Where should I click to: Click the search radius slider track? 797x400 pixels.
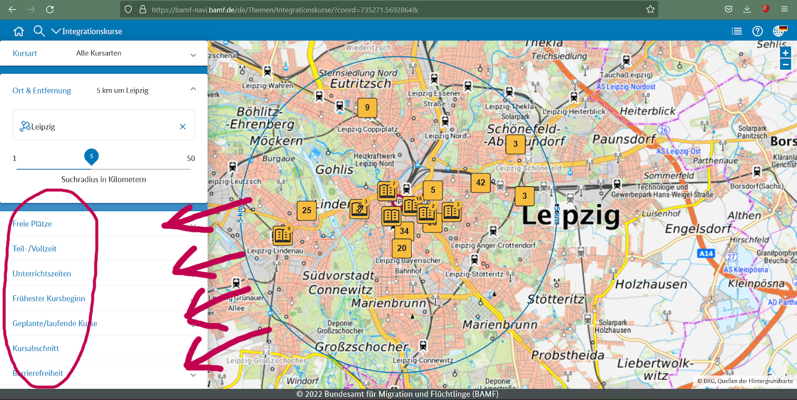[x=104, y=169]
